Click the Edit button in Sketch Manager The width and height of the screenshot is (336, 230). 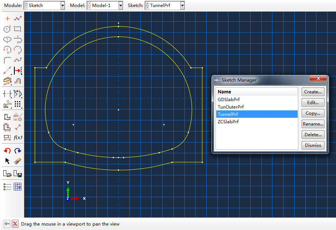point(313,102)
